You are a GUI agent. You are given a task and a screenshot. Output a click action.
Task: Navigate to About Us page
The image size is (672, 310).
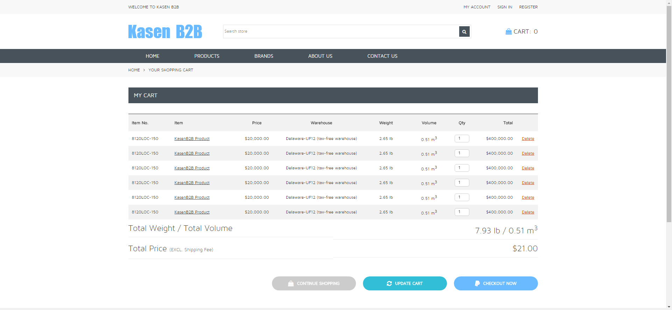(320, 56)
